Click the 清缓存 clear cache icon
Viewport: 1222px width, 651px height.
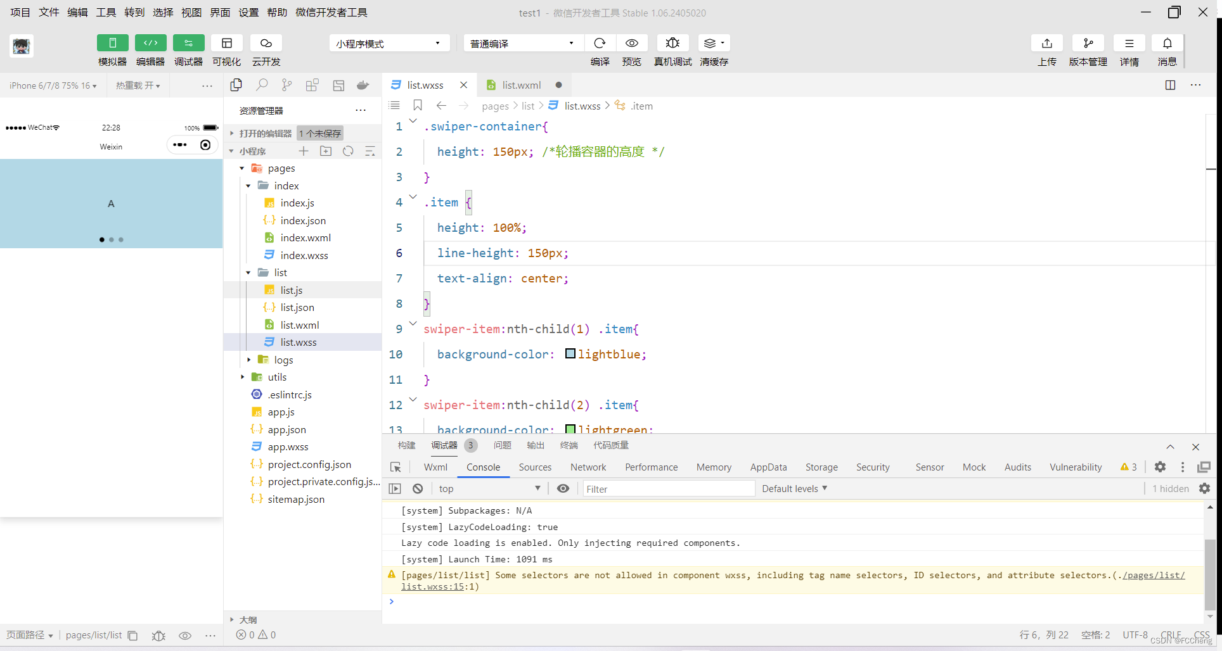(710, 42)
